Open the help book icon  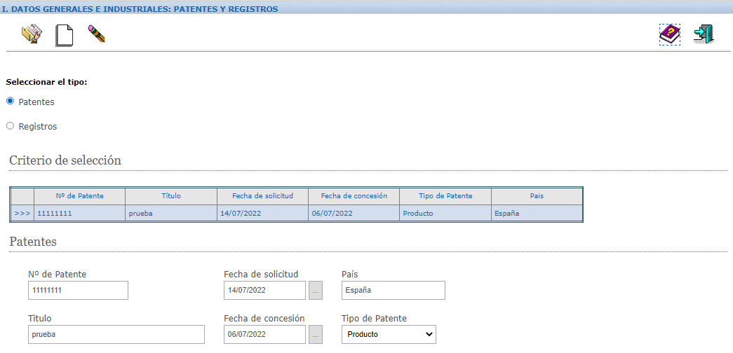pos(669,34)
